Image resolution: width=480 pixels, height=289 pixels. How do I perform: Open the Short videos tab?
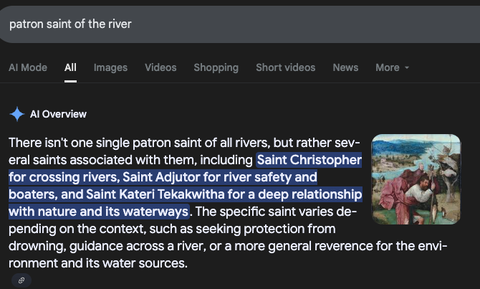point(285,67)
